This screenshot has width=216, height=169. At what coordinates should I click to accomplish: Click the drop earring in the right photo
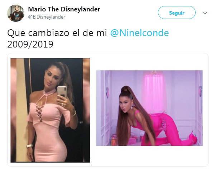pos(133,106)
